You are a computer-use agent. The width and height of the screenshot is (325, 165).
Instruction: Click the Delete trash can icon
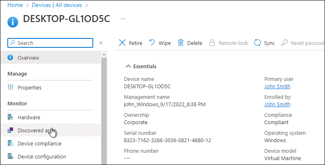click(181, 42)
